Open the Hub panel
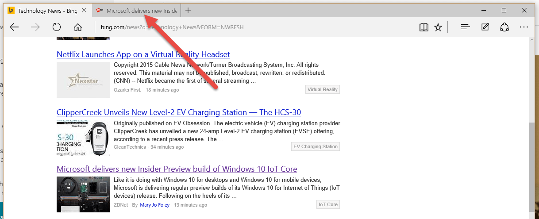 465,27
